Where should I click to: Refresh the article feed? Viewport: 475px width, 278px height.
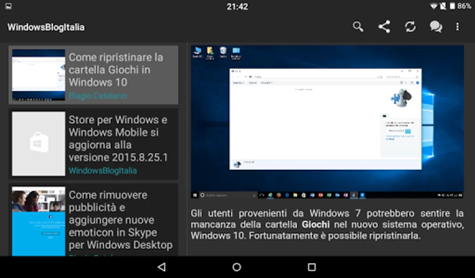(x=410, y=27)
